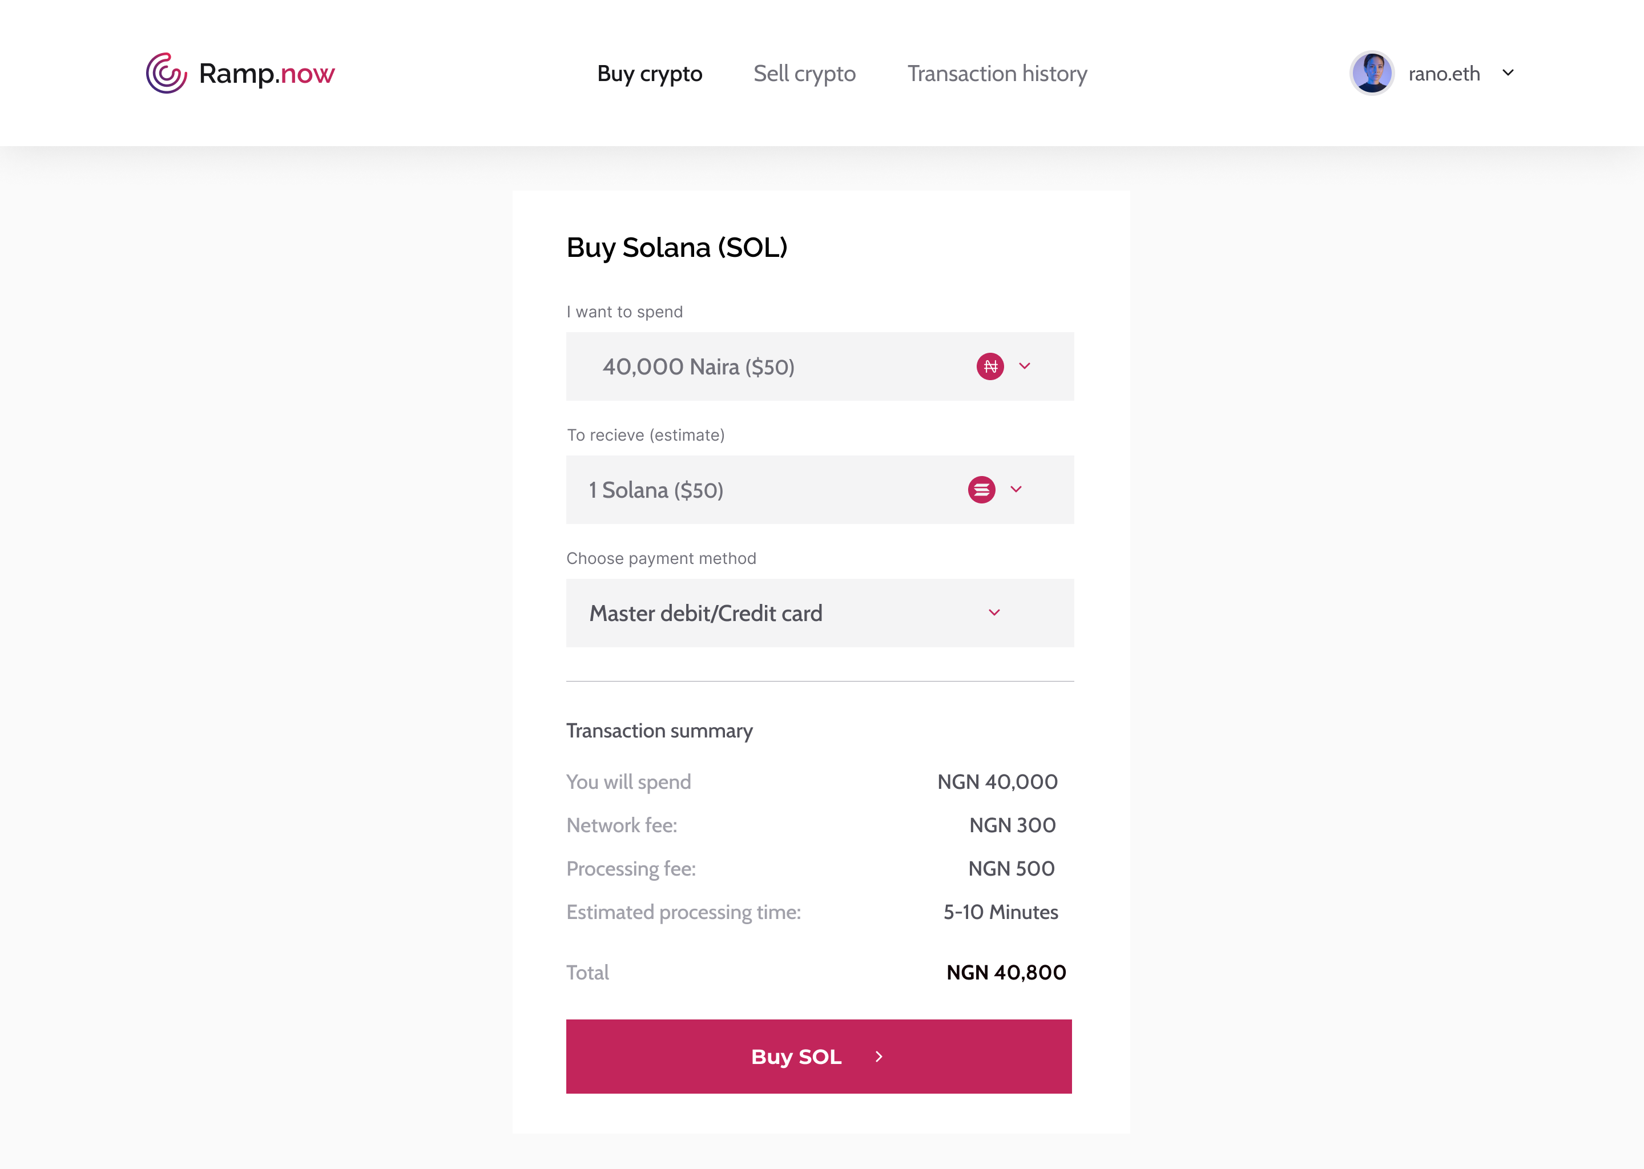1644x1169 pixels.
Task: Click the Naira currency symbol icon
Action: click(x=990, y=366)
